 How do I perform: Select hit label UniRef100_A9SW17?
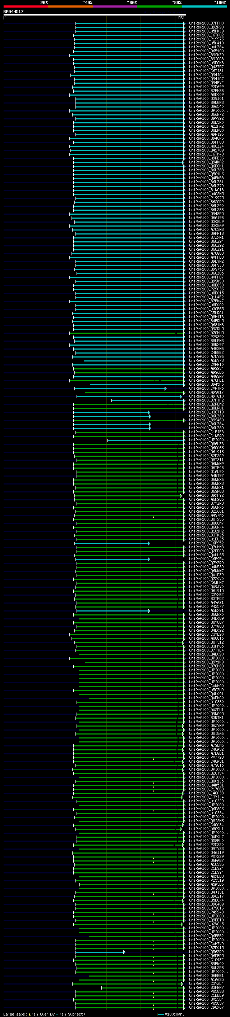coord(206,393)
